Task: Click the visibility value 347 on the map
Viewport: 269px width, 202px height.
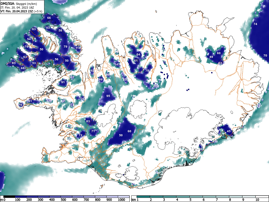Action: [72, 77]
